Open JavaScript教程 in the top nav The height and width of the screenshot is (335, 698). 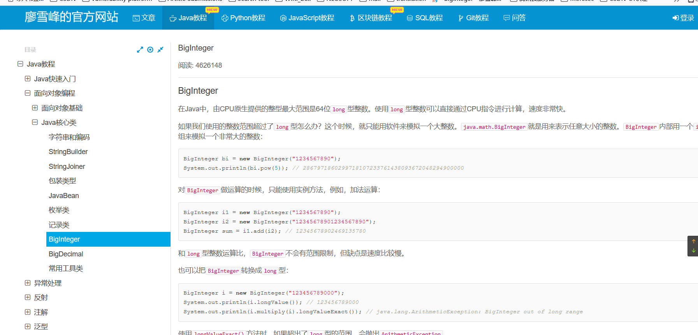[x=307, y=18]
